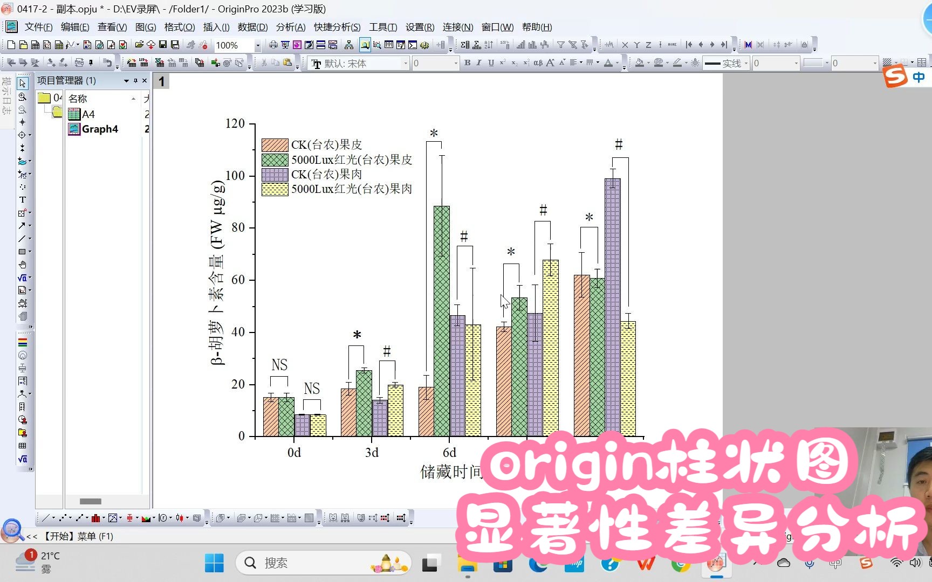The width and height of the screenshot is (932, 582).
Task: Click the Subscript x₂ button
Action: click(x=514, y=63)
